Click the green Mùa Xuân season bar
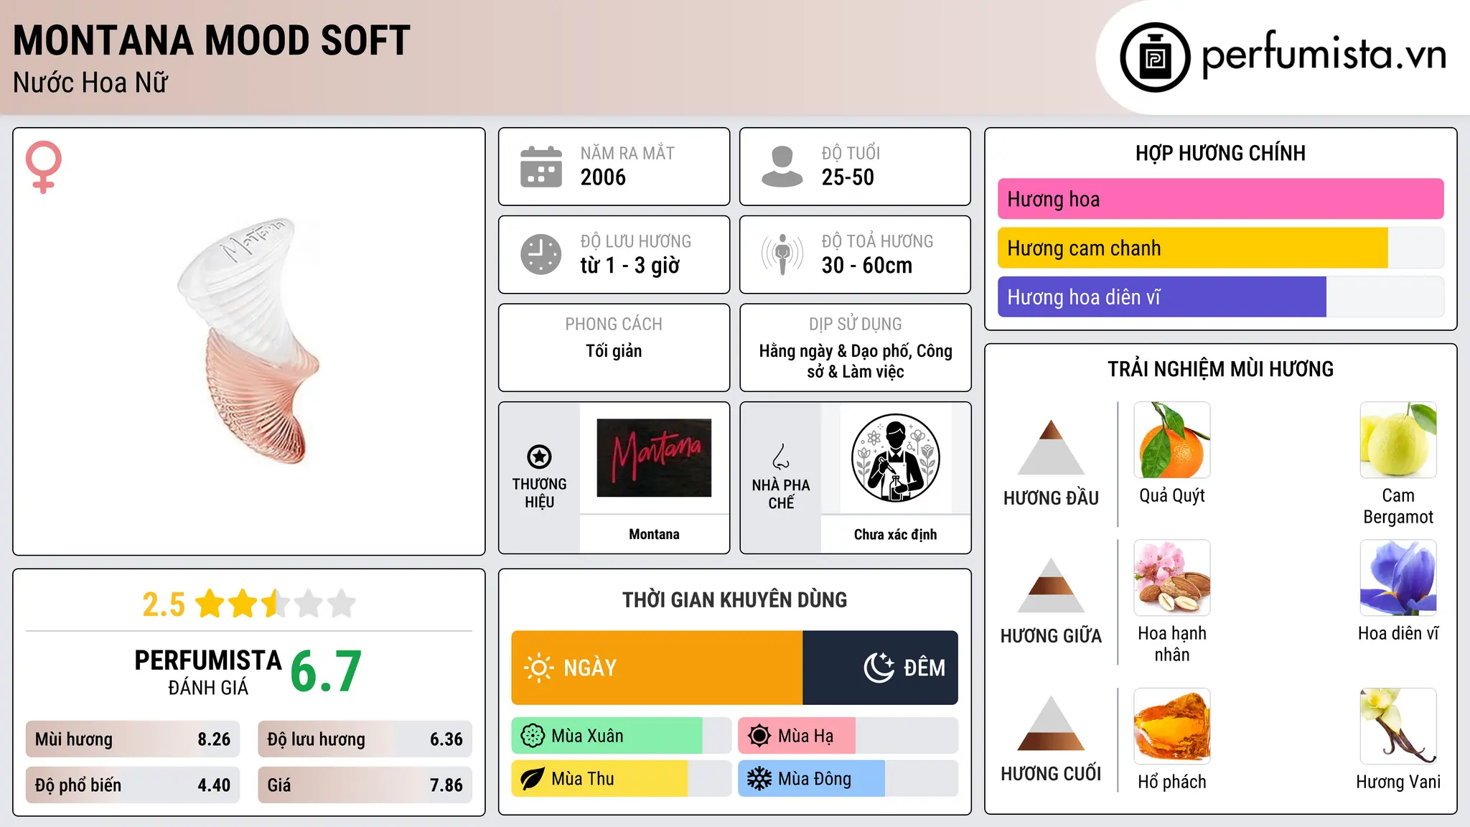The width and height of the screenshot is (1470, 827). 607,736
